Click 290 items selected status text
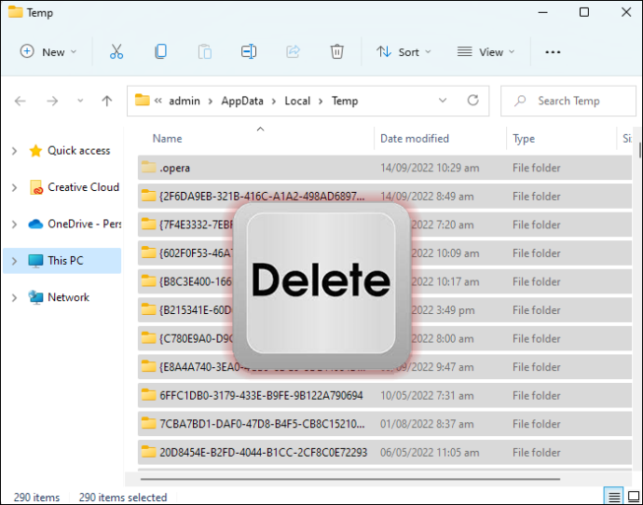This screenshot has width=643, height=505. 123,498
